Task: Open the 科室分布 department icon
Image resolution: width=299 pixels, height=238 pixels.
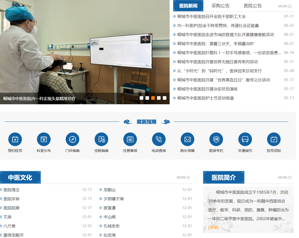Action: (44, 139)
